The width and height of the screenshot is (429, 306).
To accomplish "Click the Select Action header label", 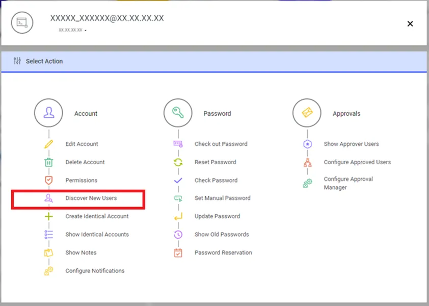I will point(44,61).
